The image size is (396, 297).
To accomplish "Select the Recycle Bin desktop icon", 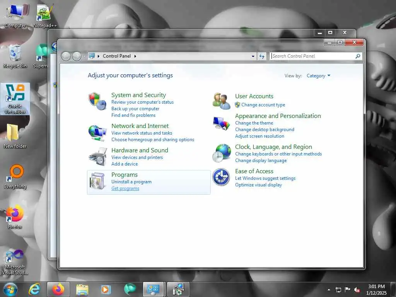I will point(15,56).
